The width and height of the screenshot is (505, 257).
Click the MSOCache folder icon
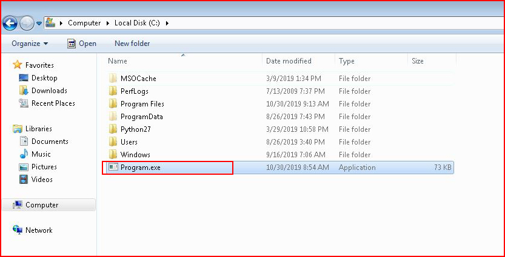coord(113,78)
